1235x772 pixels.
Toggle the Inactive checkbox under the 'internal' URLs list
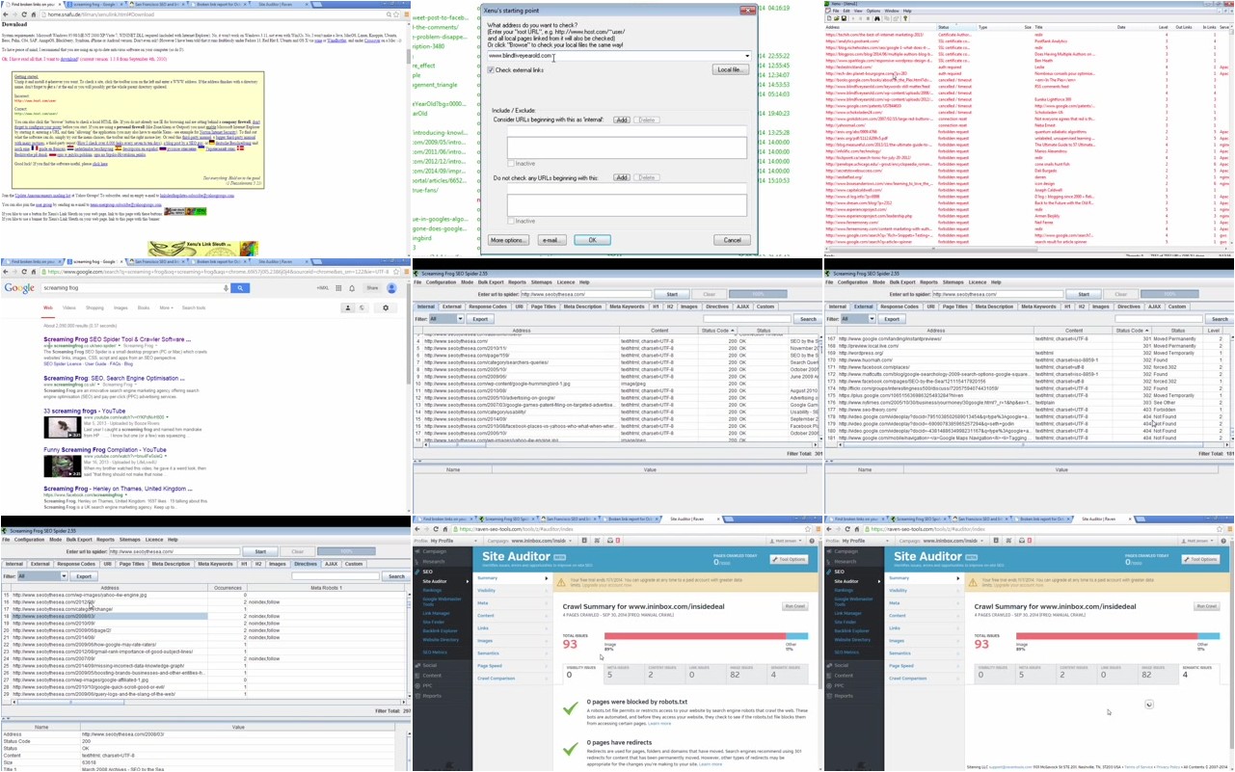tap(511, 164)
